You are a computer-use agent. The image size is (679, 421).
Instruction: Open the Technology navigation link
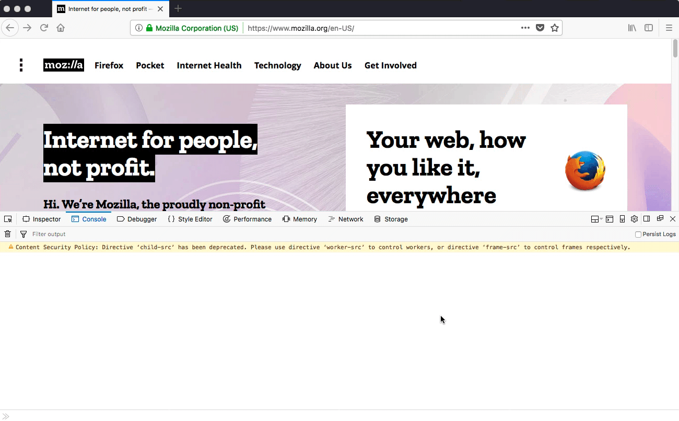278,65
